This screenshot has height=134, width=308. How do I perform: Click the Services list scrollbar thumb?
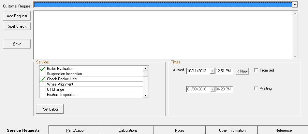point(146,74)
